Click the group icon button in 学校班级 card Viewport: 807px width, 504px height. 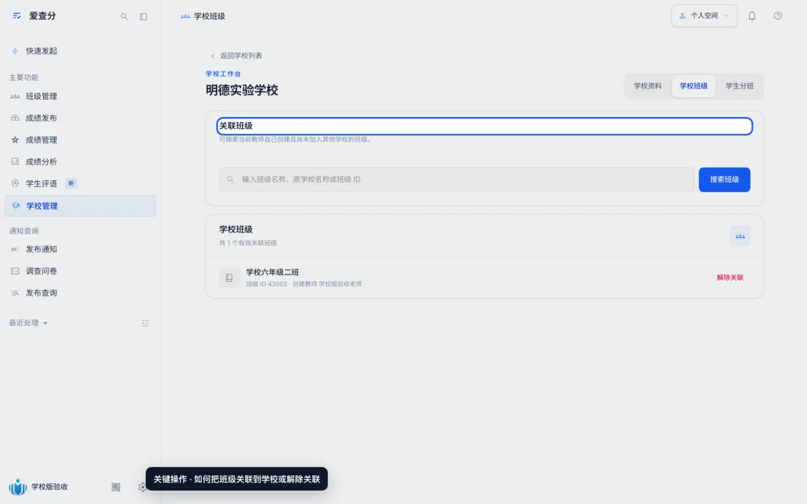pyautogui.click(x=740, y=236)
